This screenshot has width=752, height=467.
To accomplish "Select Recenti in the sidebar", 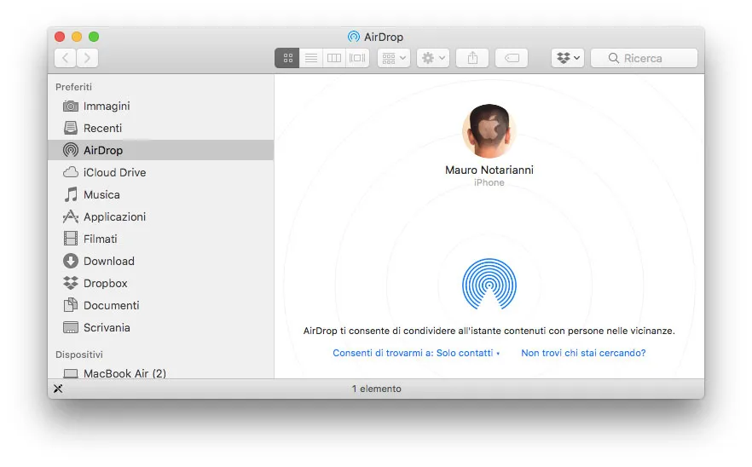I will coord(160,128).
